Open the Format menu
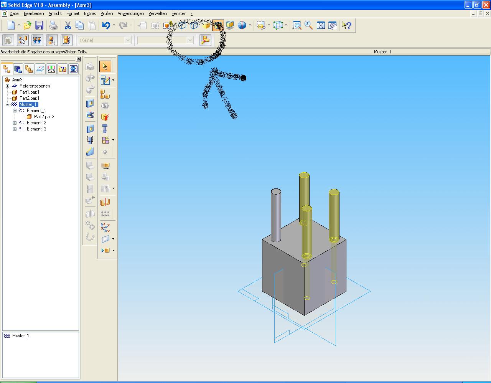The height and width of the screenshot is (383, 491). (73, 13)
